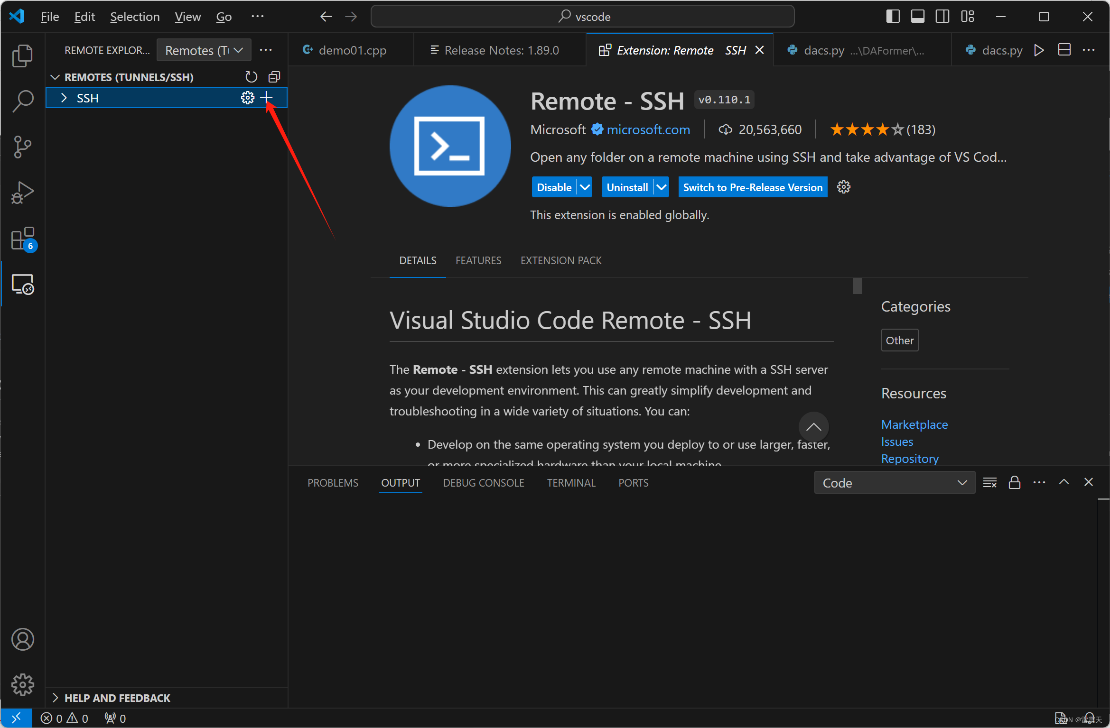The height and width of the screenshot is (728, 1110).
Task: Toggle the secondary side bar
Action: tap(942, 17)
